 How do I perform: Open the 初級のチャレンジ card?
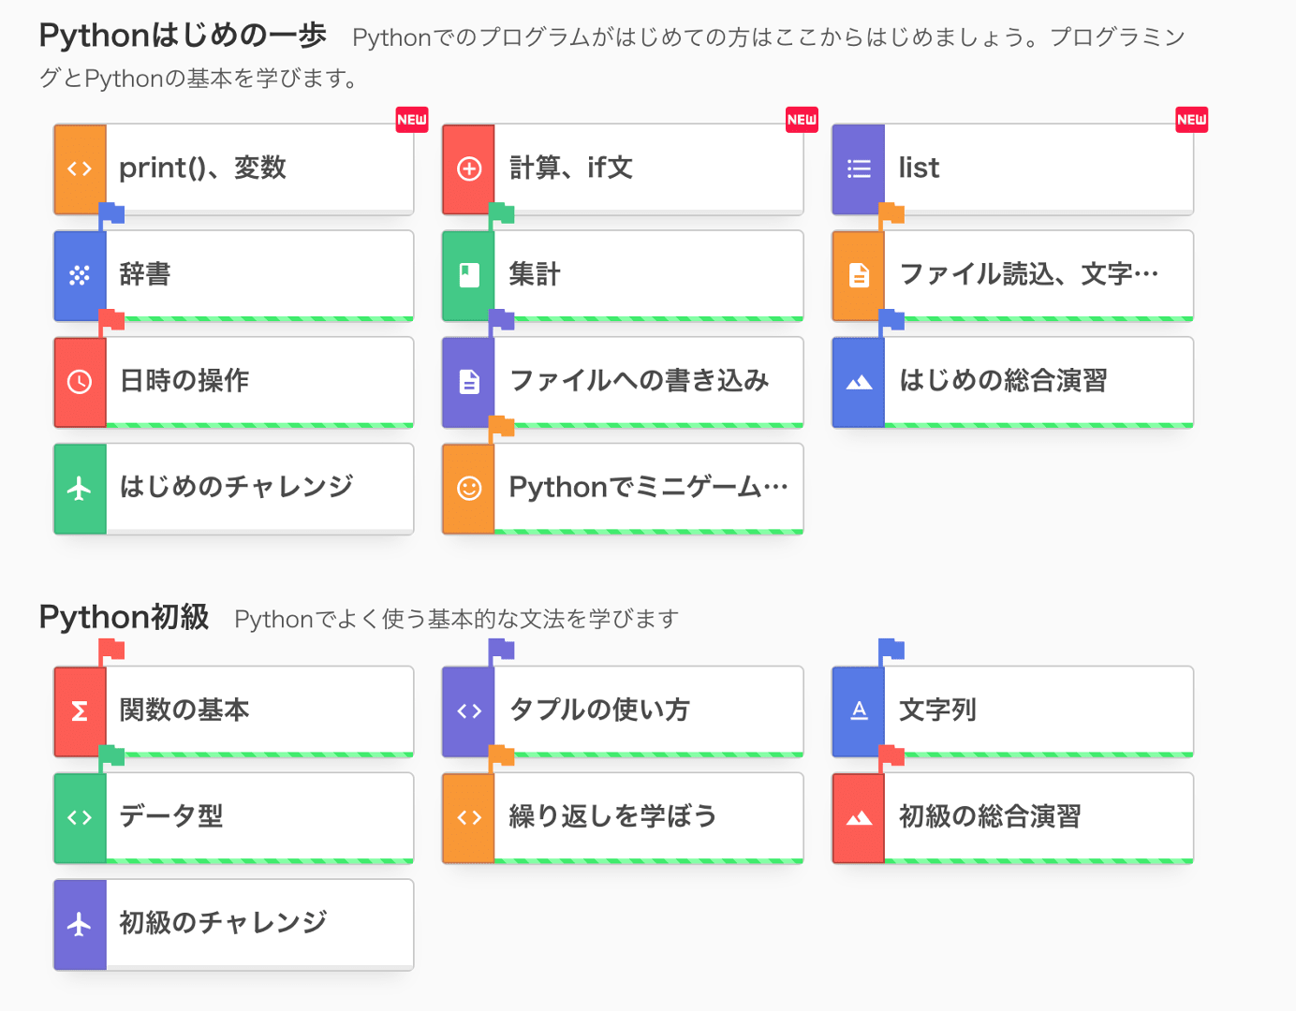click(234, 925)
